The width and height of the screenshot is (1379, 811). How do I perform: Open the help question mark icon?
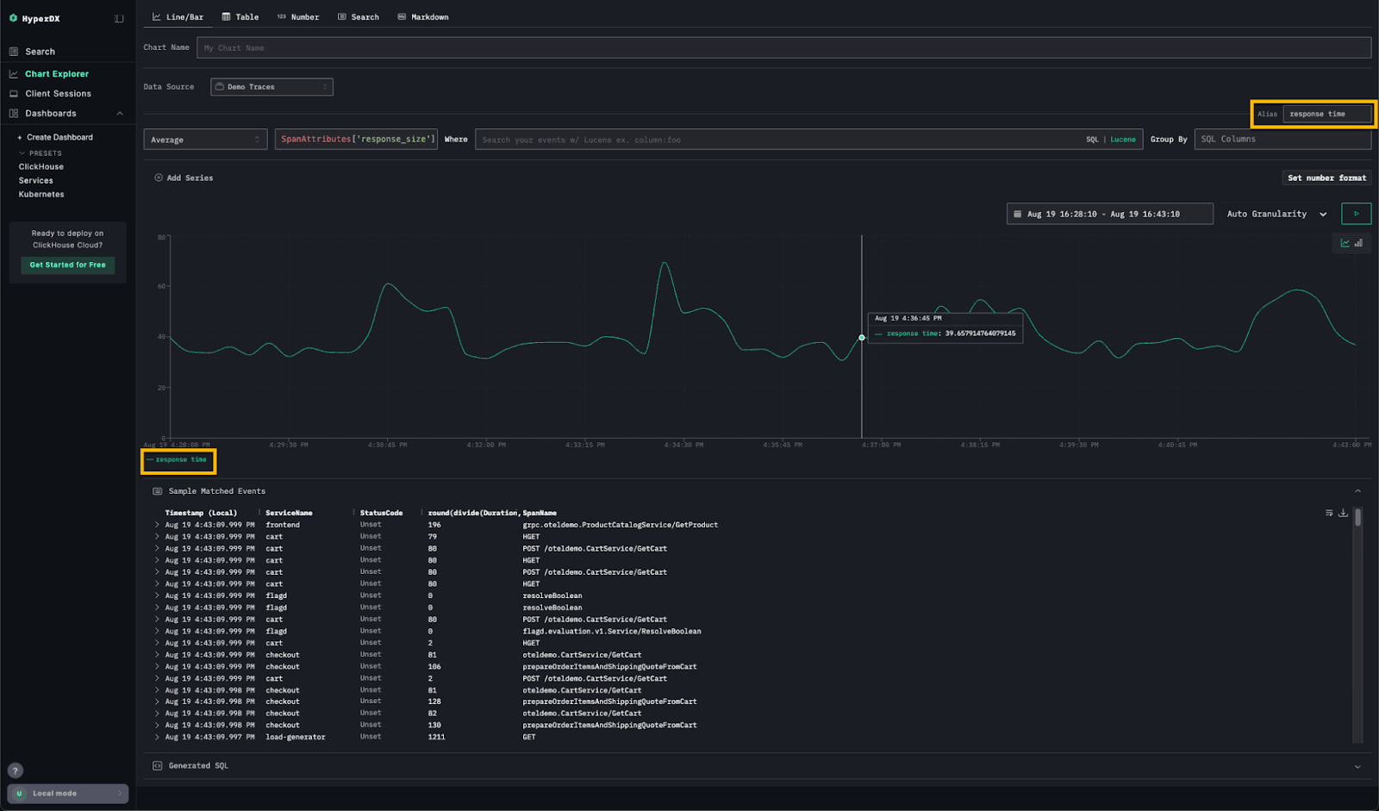[x=15, y=770]
